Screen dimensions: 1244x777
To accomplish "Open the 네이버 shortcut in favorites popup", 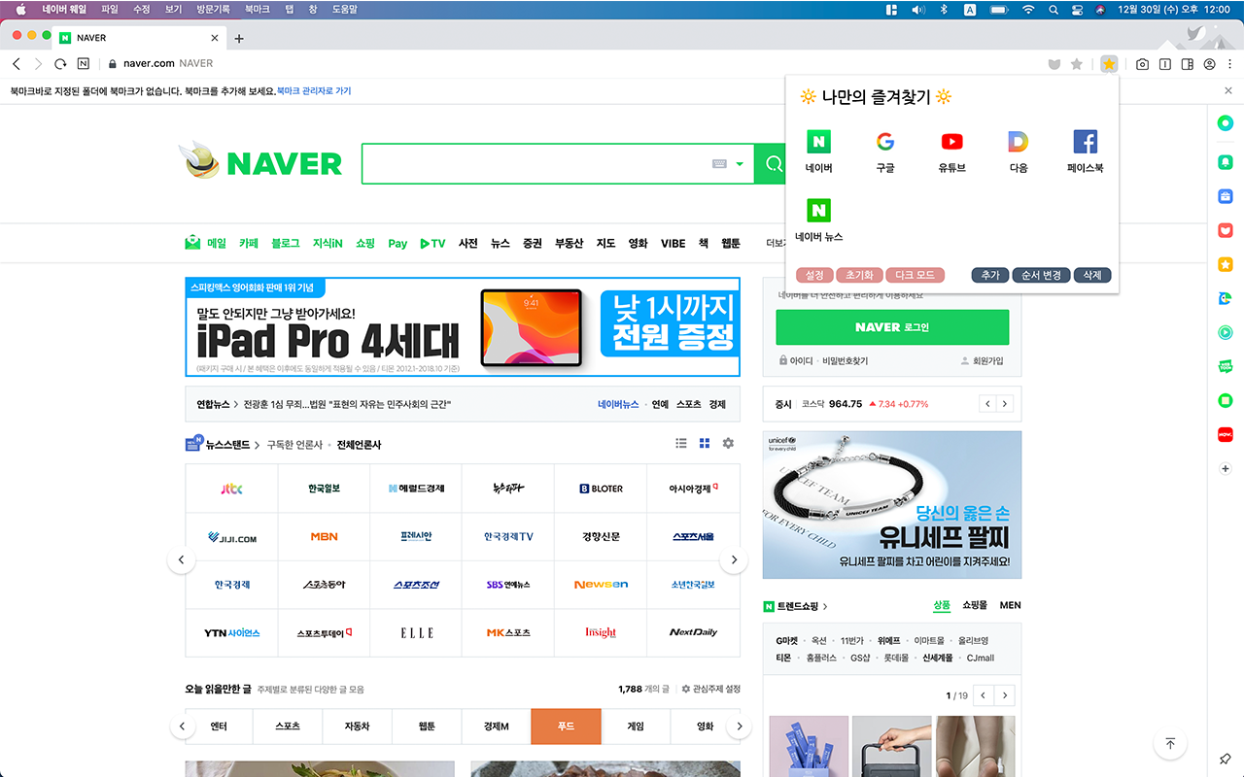I will tap(818, 152).
